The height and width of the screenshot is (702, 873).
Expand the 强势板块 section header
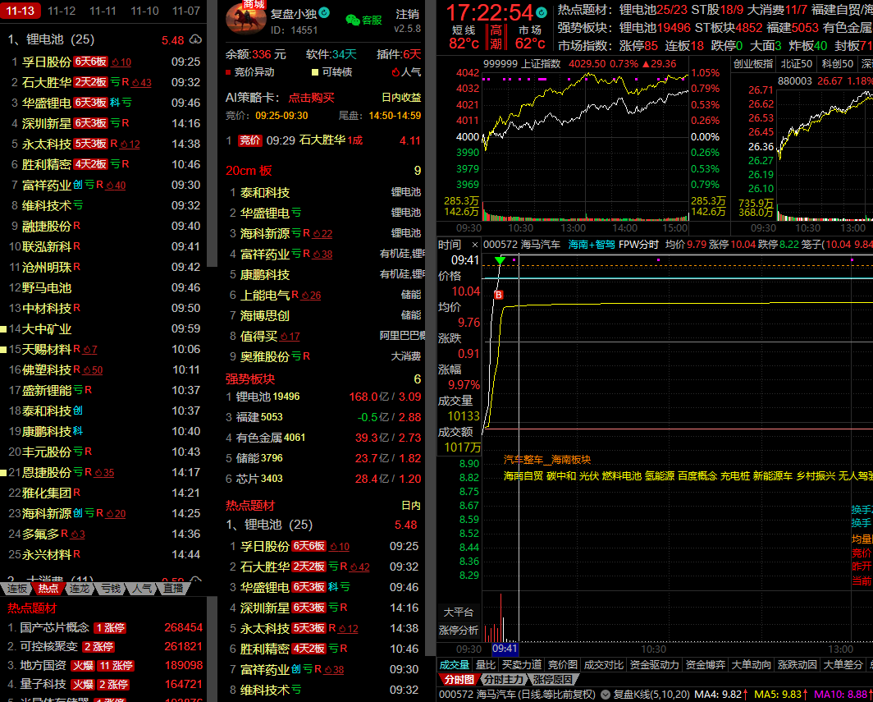(250, 379)
